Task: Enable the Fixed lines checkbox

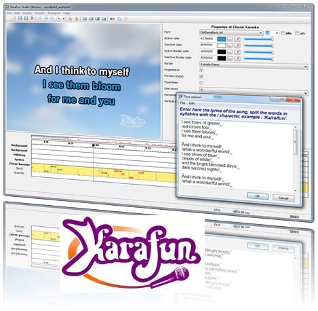Action: tap(201, 83)
